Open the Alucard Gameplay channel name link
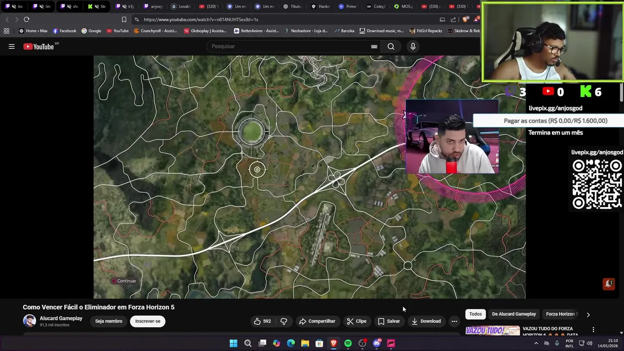This screenshot has width=624, height=351. [x=61, y=318]
